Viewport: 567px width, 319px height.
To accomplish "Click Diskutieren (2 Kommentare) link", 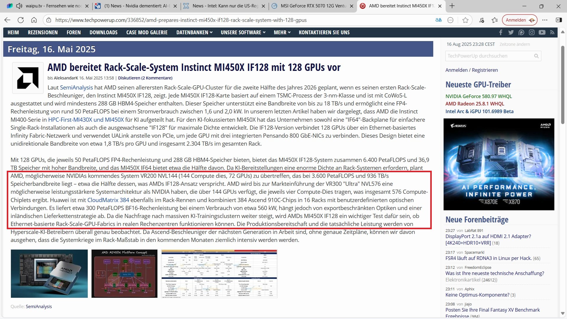I will point(145,78).
